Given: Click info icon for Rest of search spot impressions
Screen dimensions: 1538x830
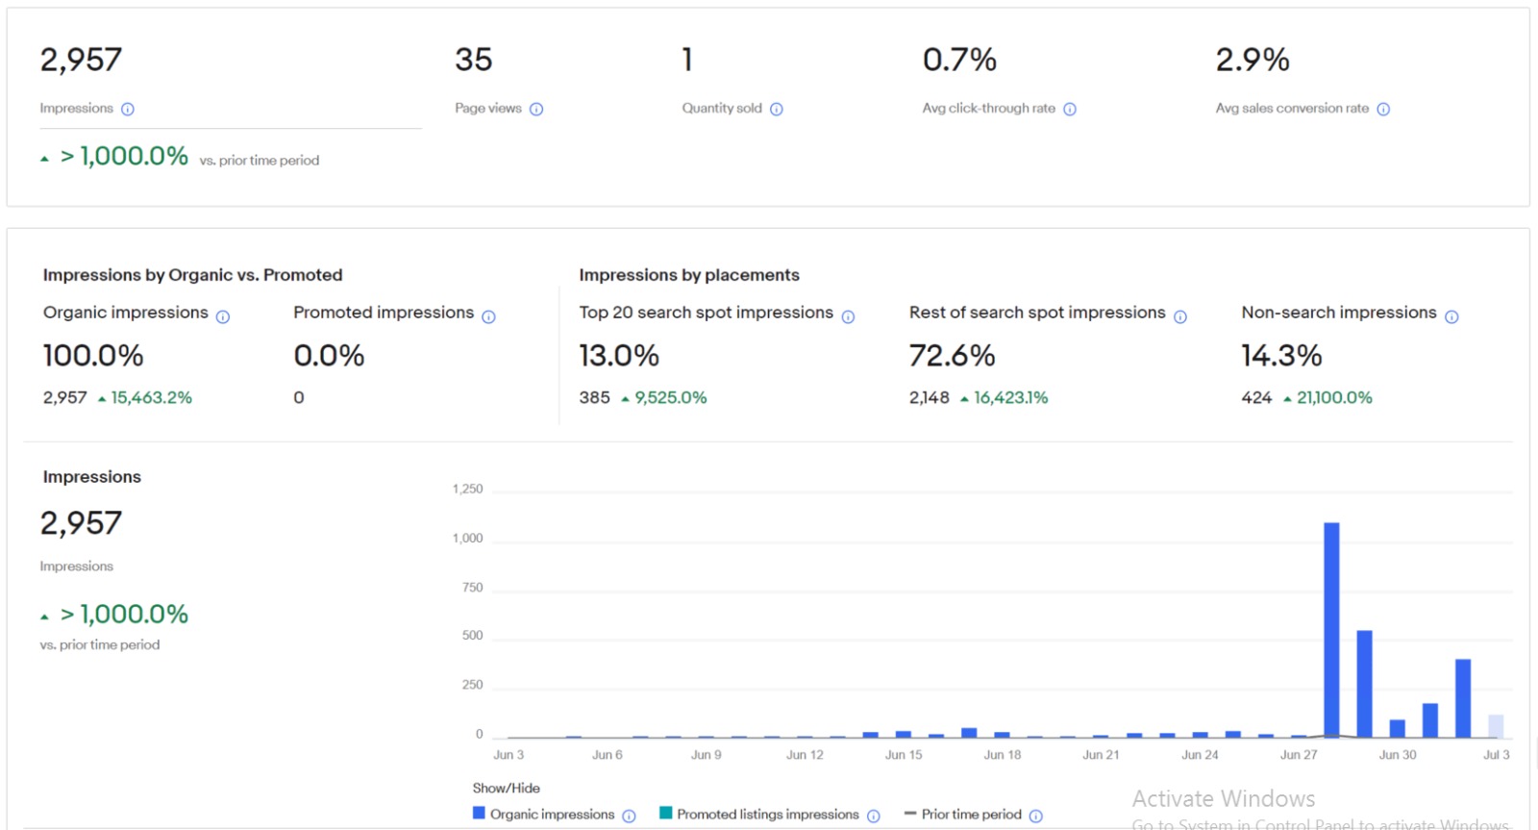Looking at the screenshot, I should 1180,316.
